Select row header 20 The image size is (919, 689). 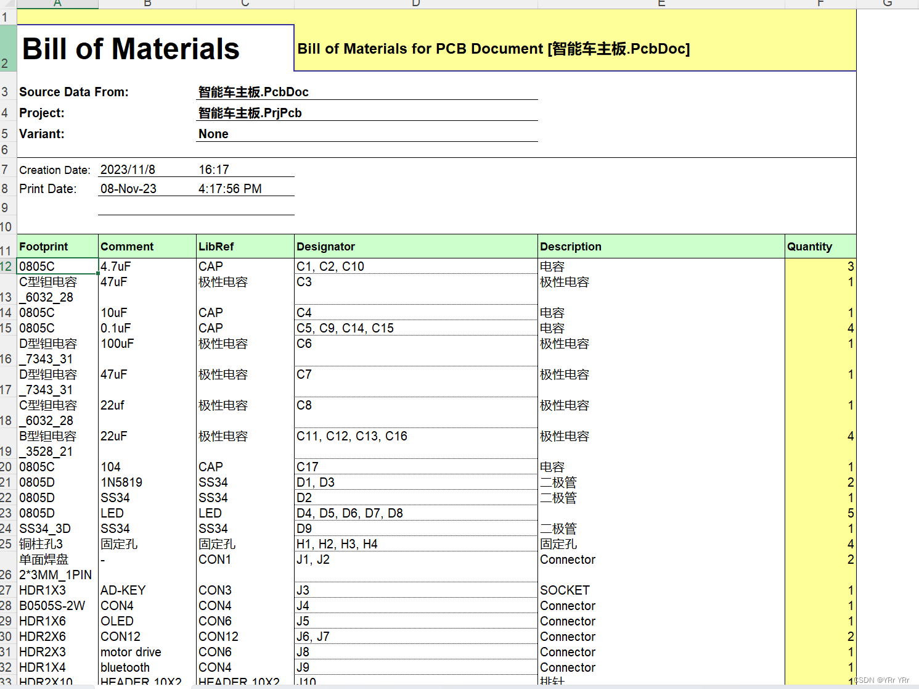(x=8, y=467)
